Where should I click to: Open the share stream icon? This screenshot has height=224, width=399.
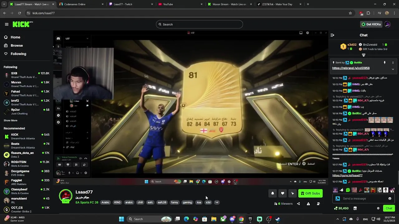(298, 204)
